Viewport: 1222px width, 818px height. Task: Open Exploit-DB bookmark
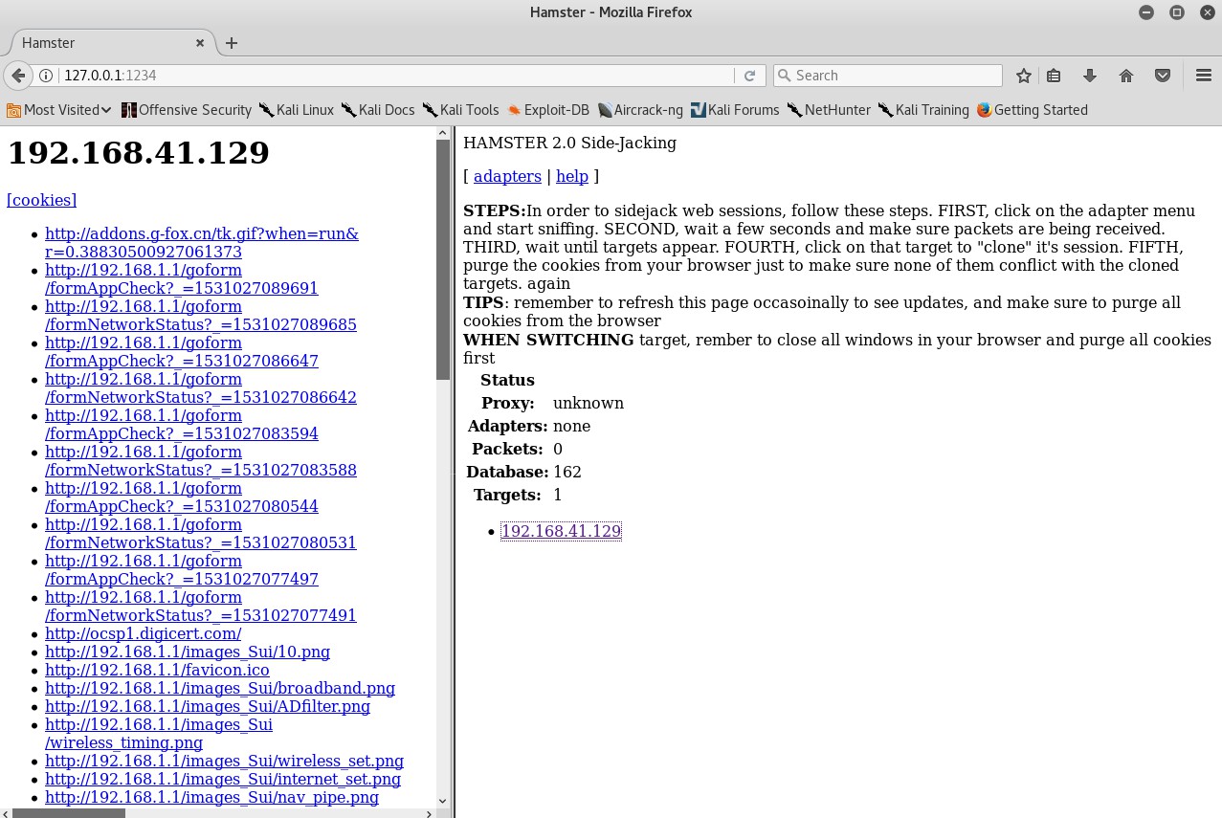point(548,110)
